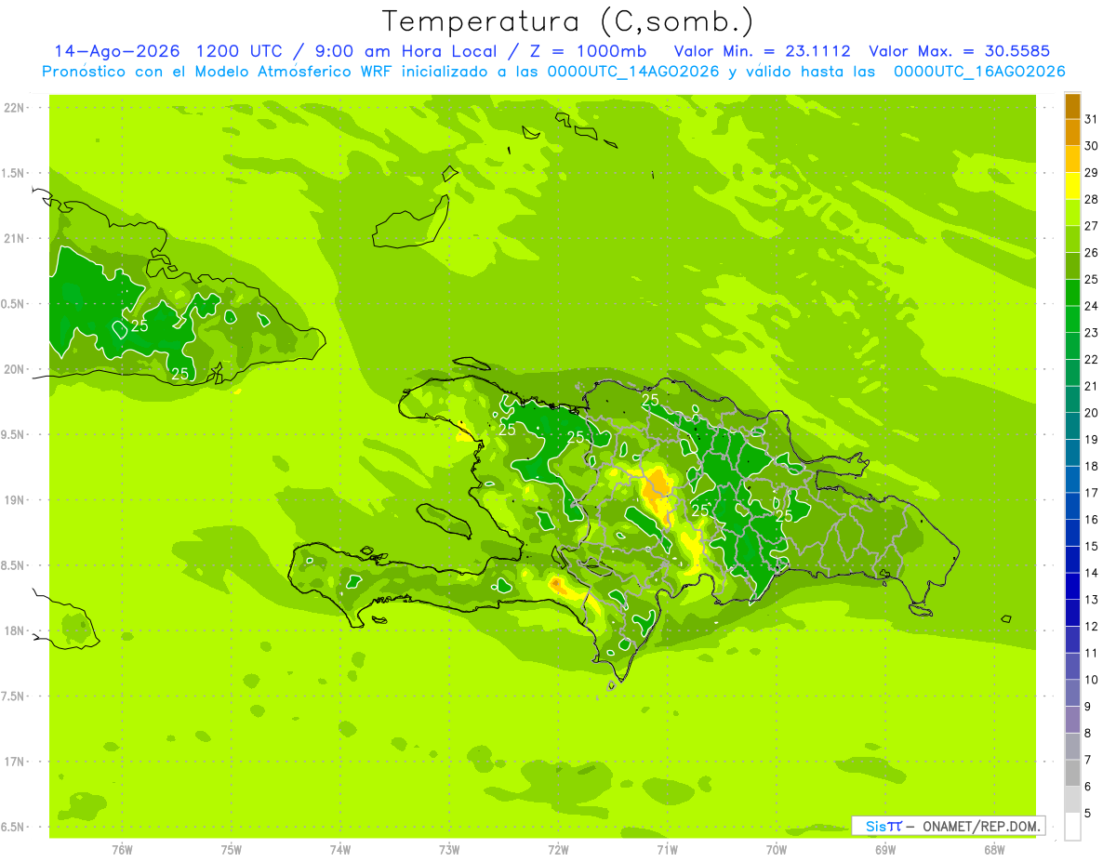This screenshot has width=1116, height=862.
Task: Click the '70W' longitude label
Action: coord(777,850)
